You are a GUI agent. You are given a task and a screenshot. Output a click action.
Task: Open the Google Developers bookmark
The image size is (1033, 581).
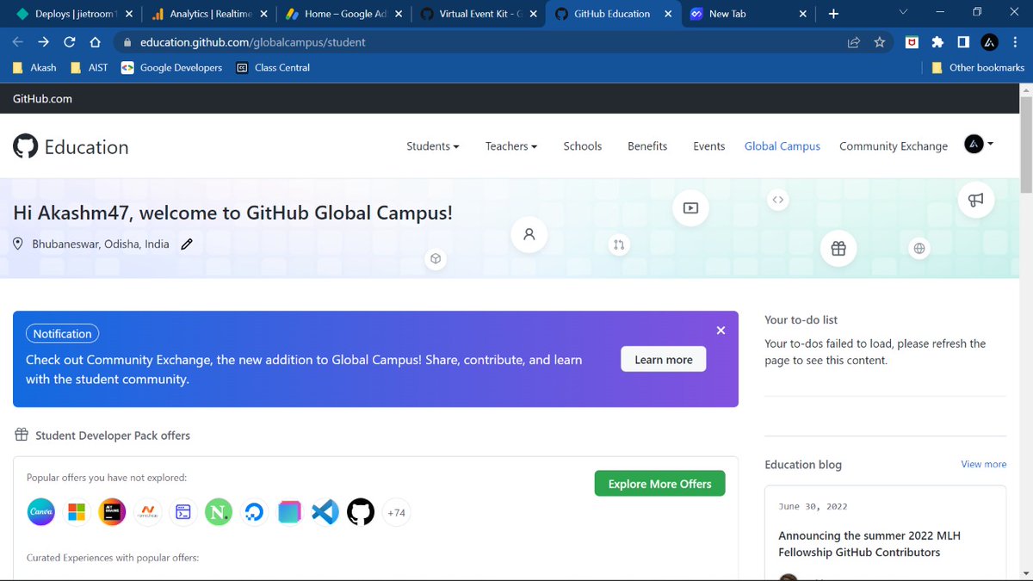[x=171, y=67]
